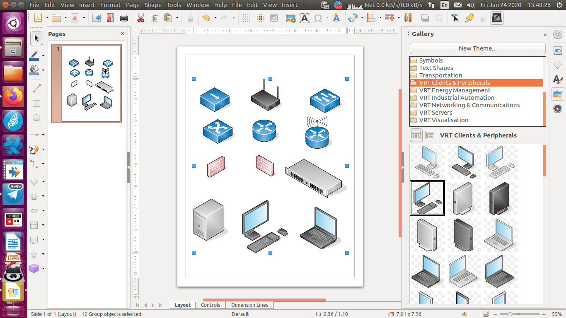
Task: Open sidebar settings gear
Action: click(558, 35)
